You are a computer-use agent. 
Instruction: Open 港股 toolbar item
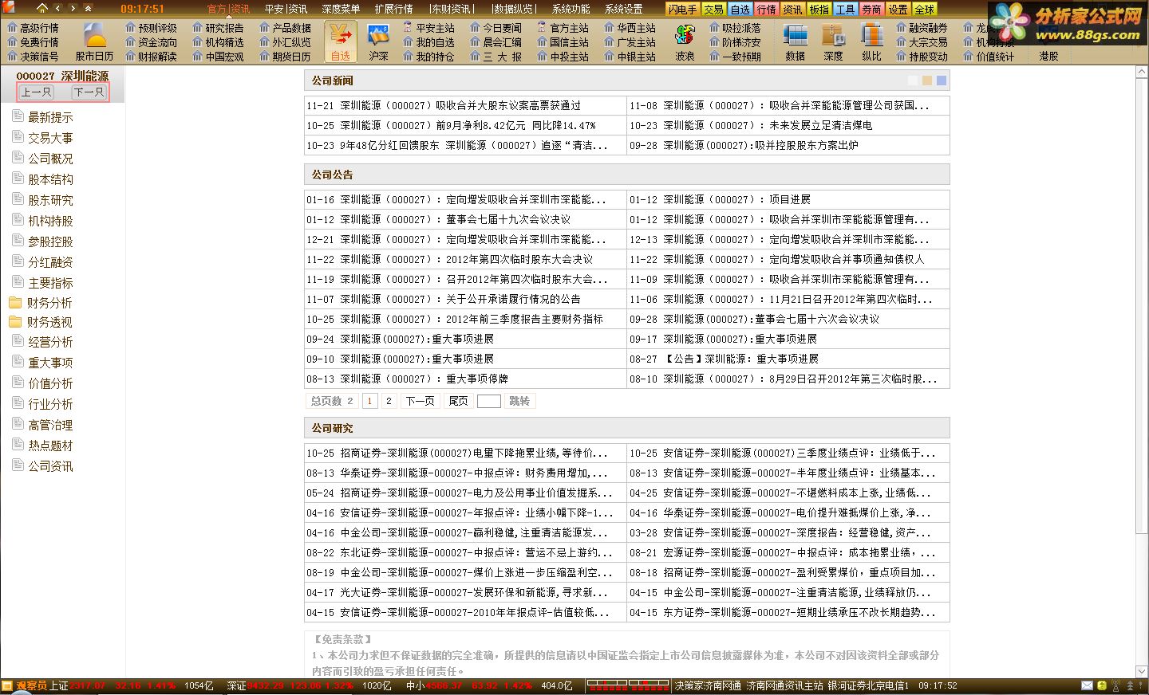[x=1048, y=57]
